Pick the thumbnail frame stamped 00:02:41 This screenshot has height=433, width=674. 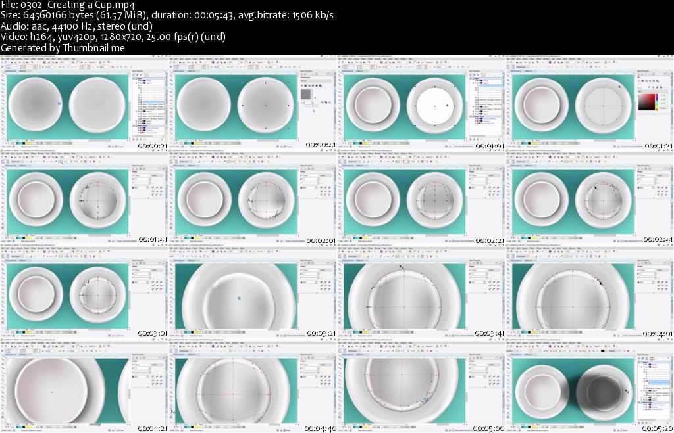click(x=590, y=197)
